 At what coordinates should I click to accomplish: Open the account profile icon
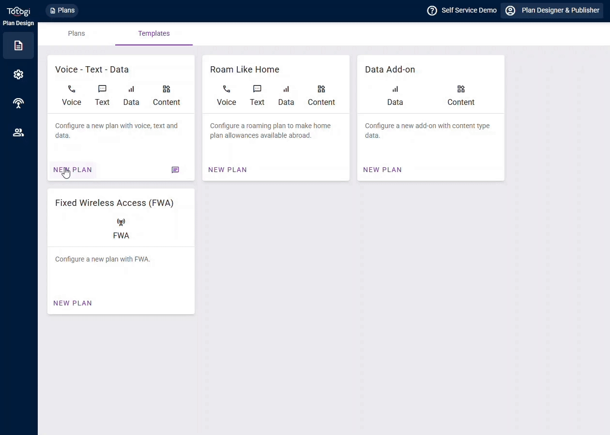[x=510, y=11]
